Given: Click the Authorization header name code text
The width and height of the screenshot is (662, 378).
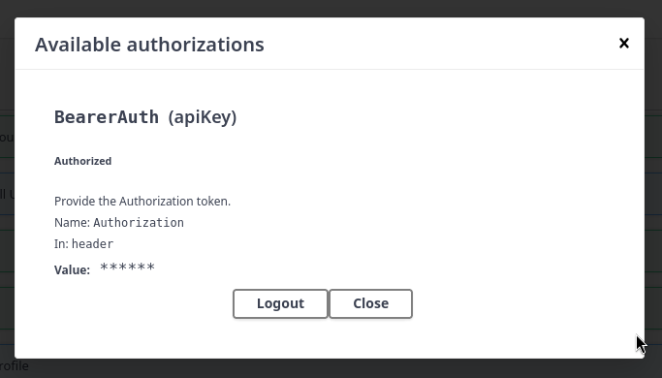Looking at the screenshot, I should [139, 223].
